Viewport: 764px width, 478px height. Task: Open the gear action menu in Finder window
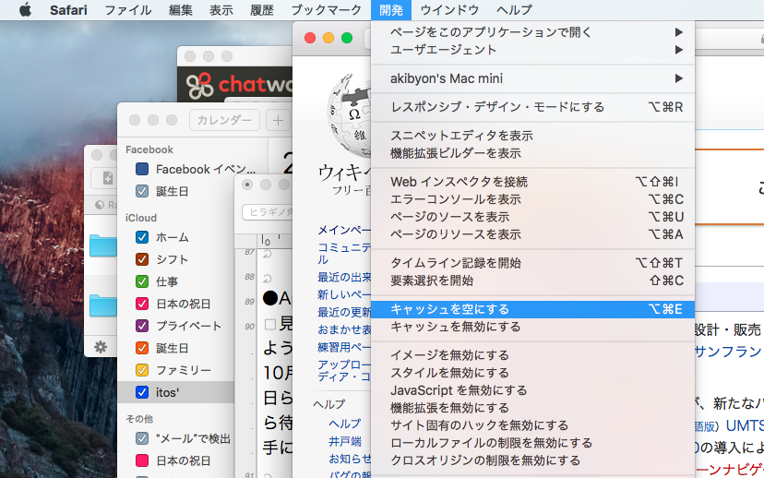[x=101, y=347]
